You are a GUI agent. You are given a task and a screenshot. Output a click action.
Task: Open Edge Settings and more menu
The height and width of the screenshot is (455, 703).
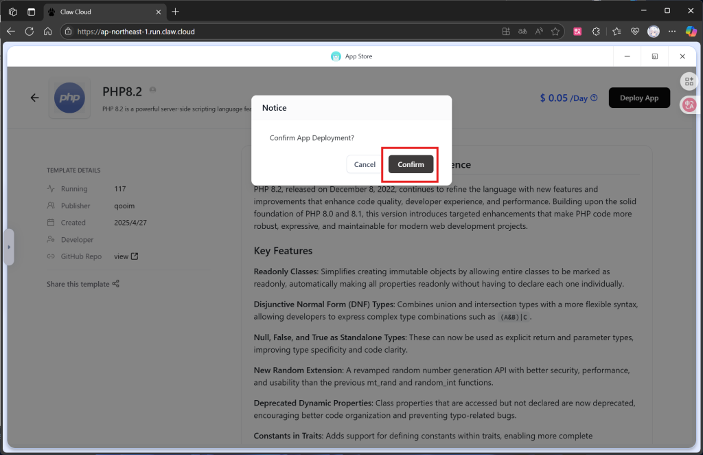click(x=671, y=32)
